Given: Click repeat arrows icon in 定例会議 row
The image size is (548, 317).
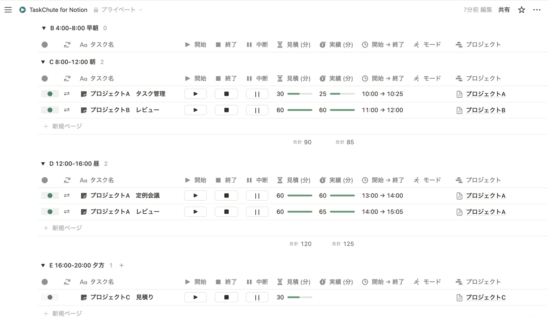Looking at the screenshot, I should 67,195.
